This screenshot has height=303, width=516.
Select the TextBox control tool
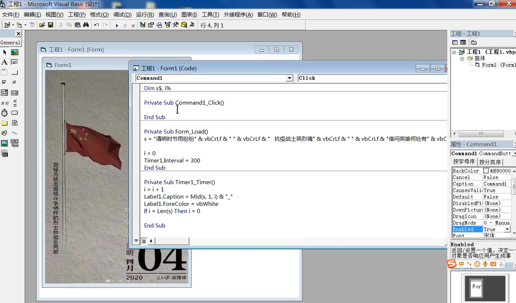point(14,62)
